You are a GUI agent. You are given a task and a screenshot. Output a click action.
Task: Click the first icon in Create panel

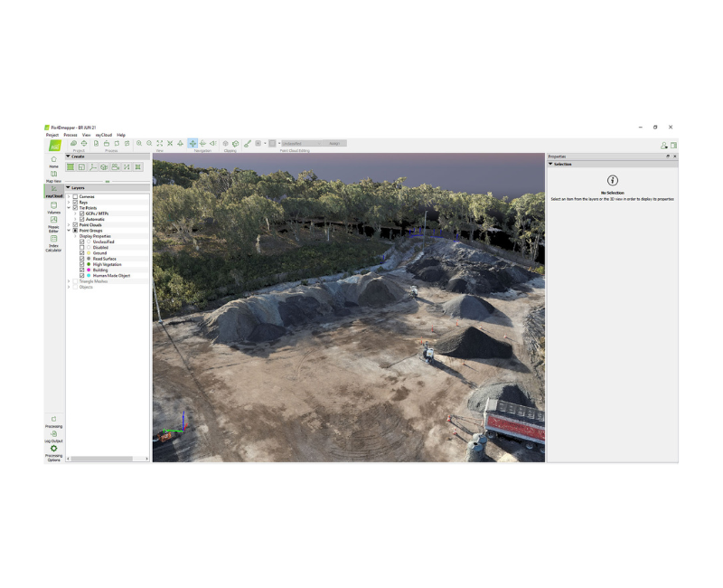(70, 167)
